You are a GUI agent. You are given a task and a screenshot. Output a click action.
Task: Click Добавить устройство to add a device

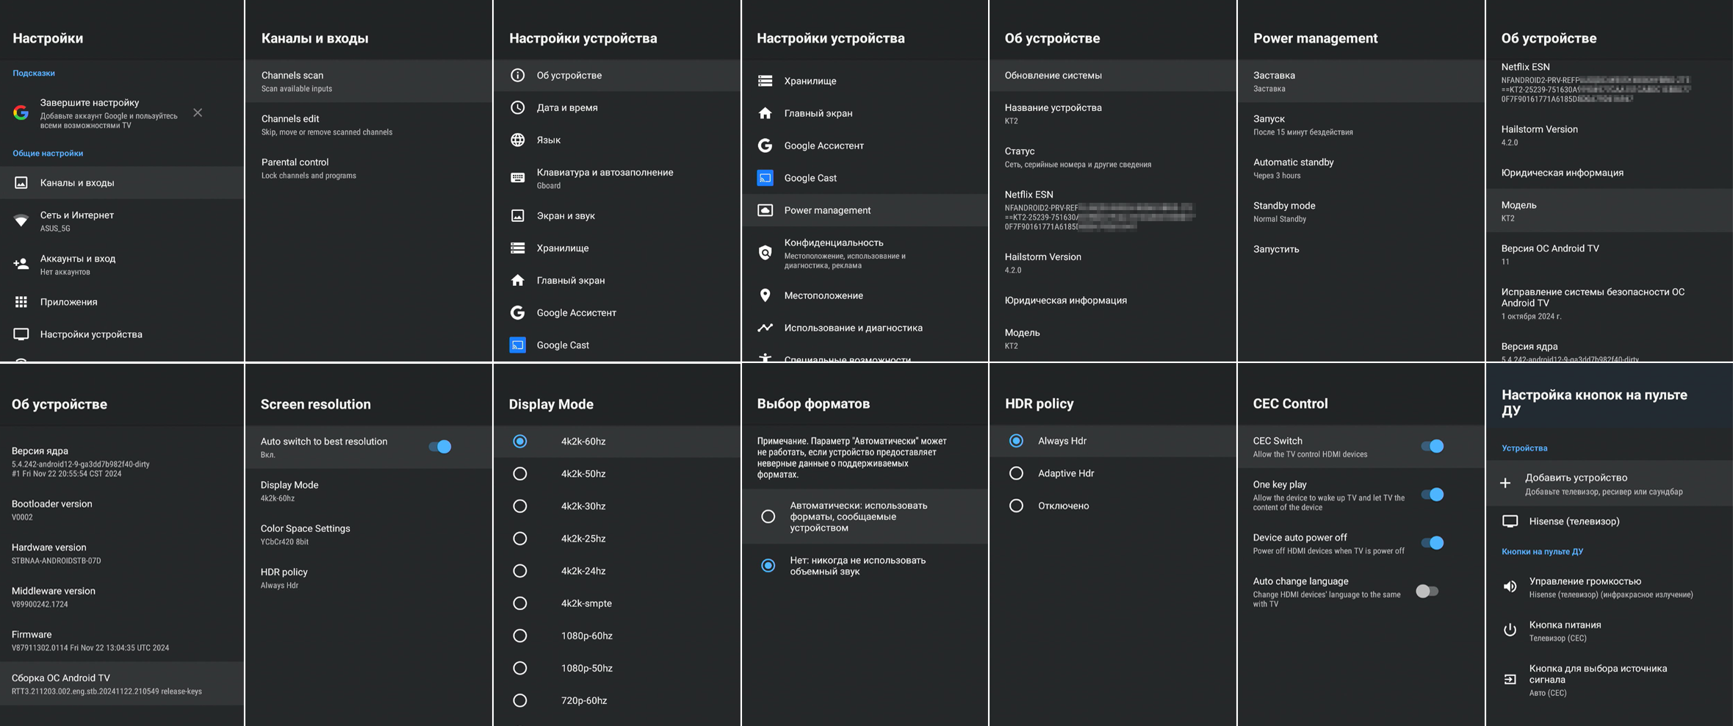(x=1575, y=483)
